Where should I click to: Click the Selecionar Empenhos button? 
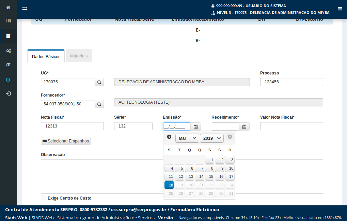[66, 141]
